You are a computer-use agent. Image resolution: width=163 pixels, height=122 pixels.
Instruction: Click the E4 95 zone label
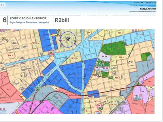pyautogui.click(x=72, y=95)
